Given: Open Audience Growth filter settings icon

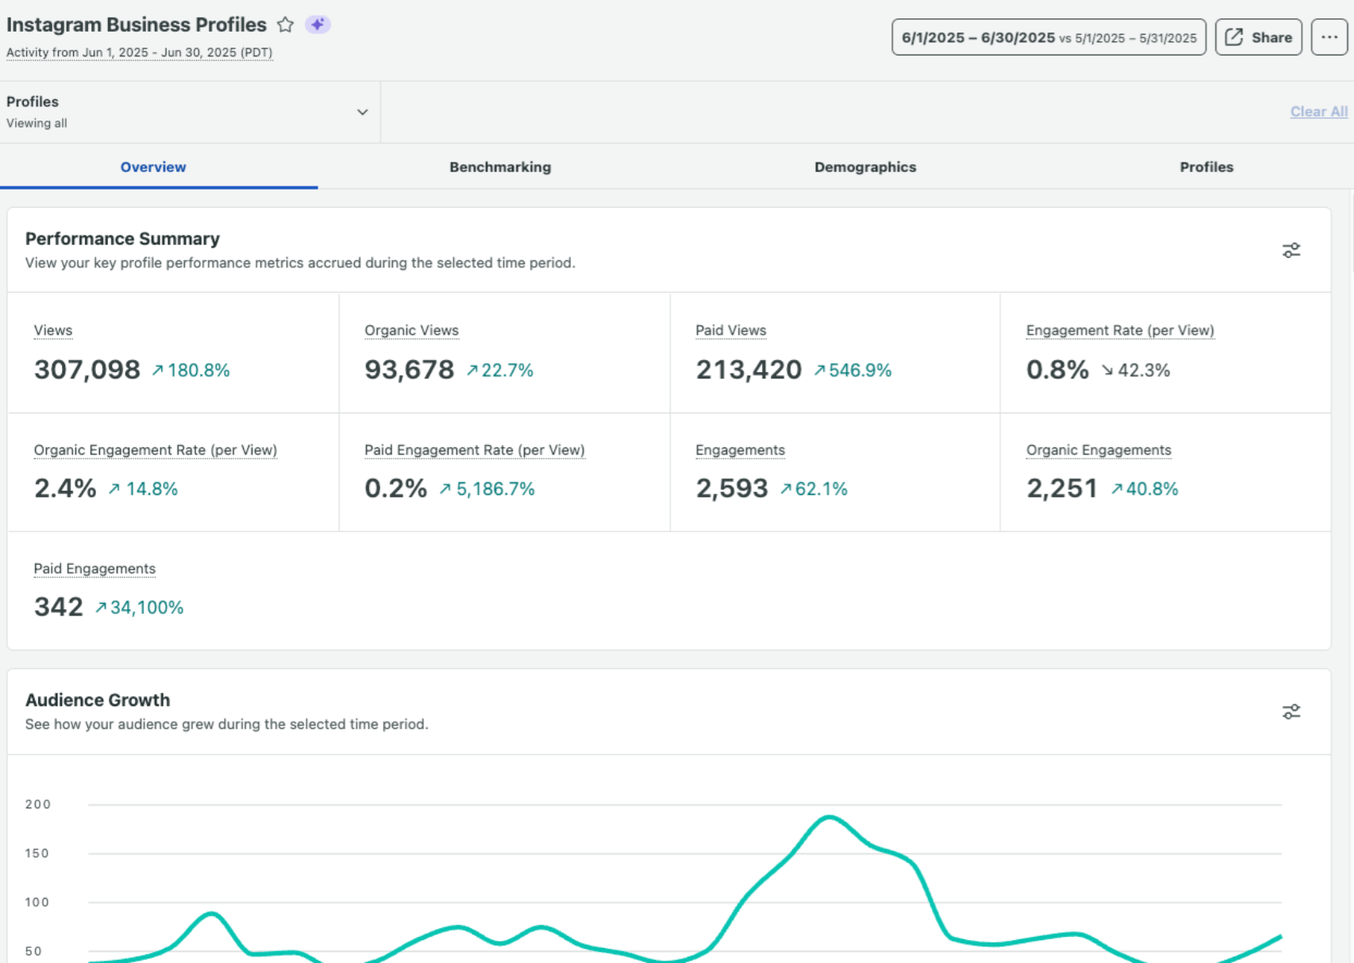Looking at the screenshot, I should coord(1291,712).
